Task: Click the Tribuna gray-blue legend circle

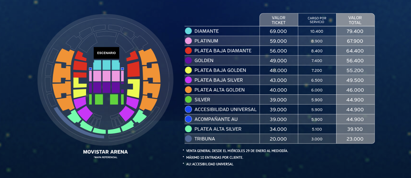Action: click(x=188, y=139)
